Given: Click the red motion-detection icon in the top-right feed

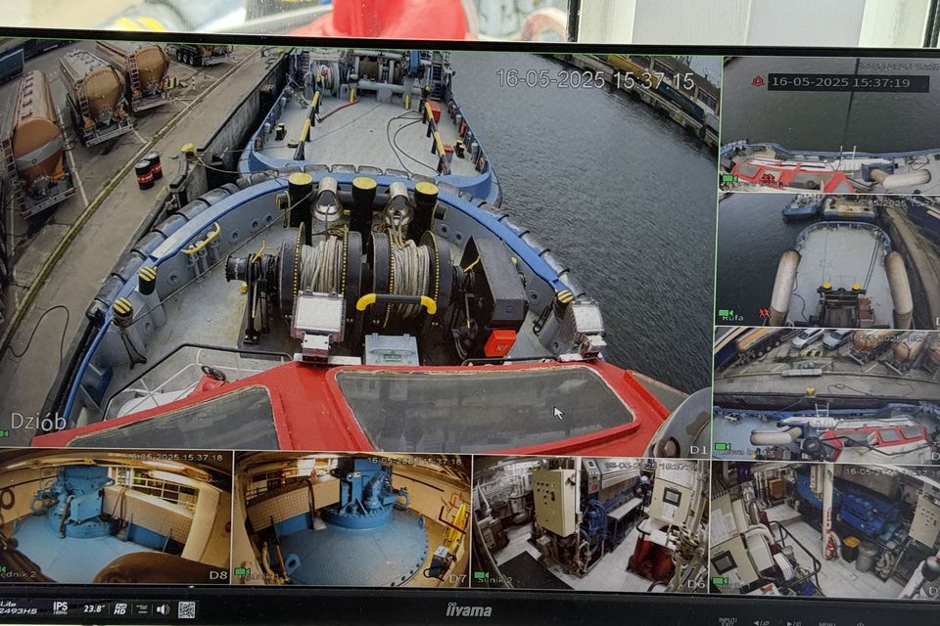Looking at the screenshot, I should [766, 179].
